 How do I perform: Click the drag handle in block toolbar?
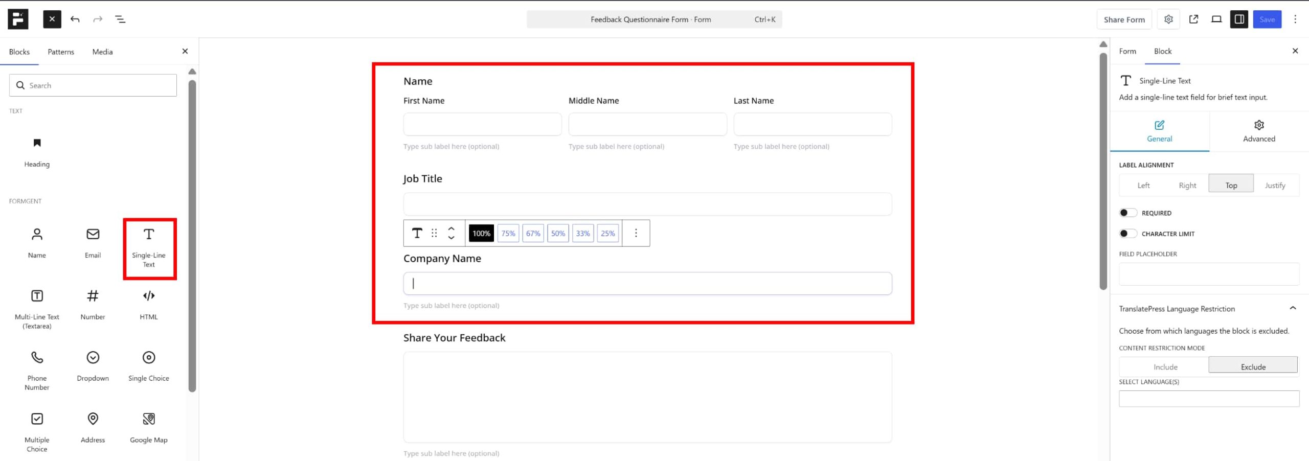[x=434, y=233]
